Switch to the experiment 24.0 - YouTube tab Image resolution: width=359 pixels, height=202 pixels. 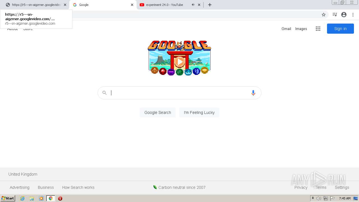pyautogui.click(x=170, y=5)
